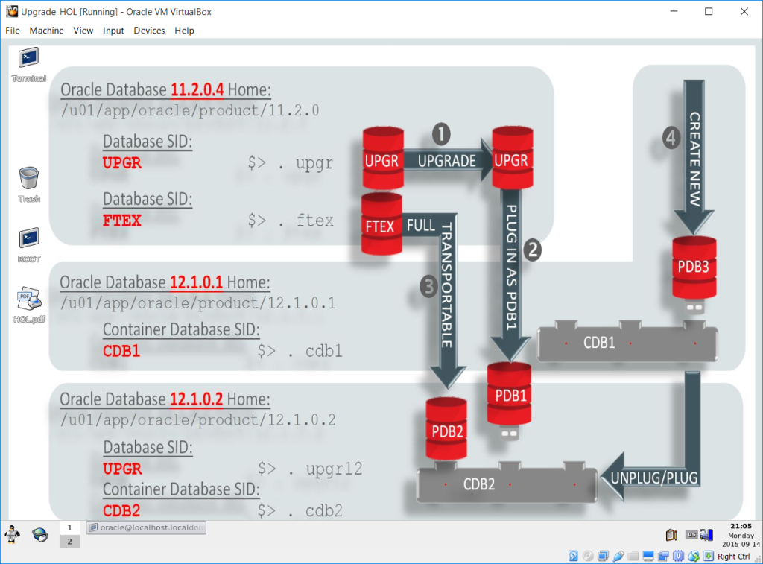Launch the ROOT terminal desktop icon
This screenshot has height=564, width=763.
[x=29, y=245]
